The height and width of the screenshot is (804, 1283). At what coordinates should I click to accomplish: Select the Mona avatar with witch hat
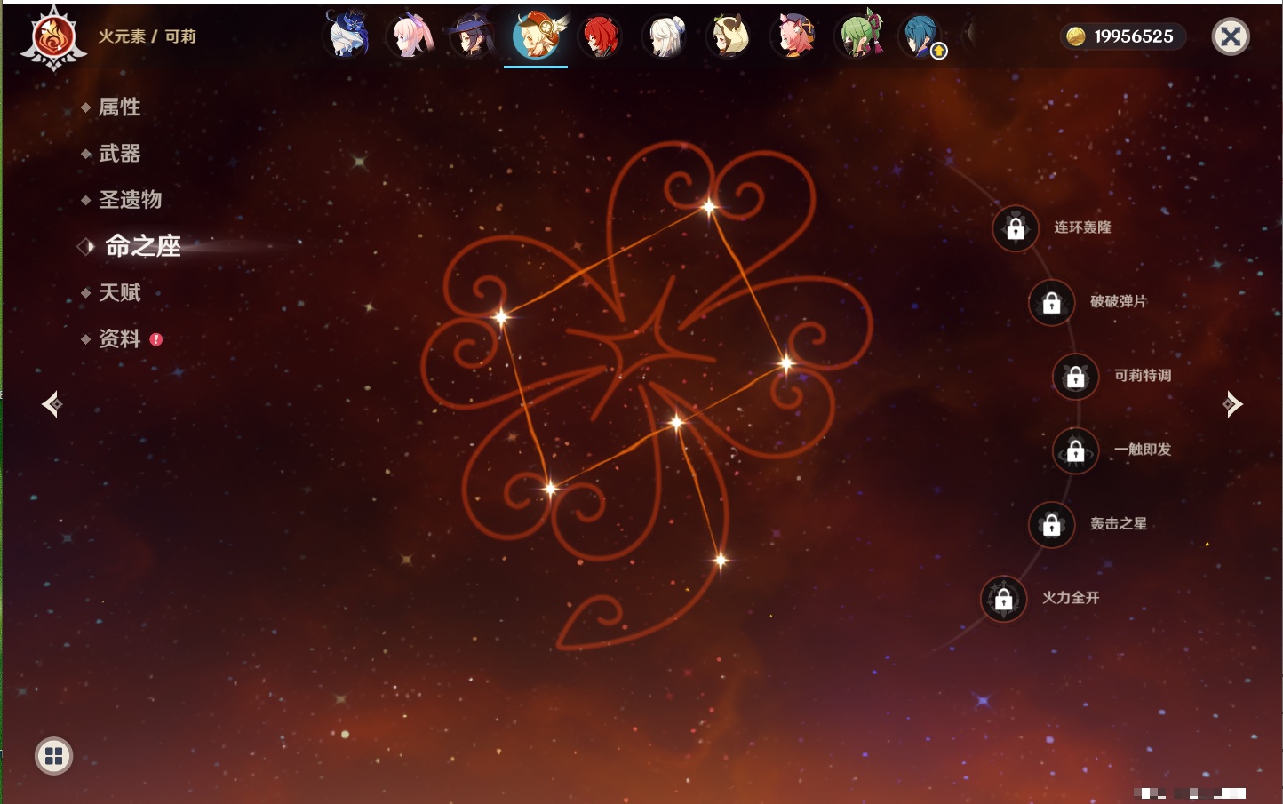[473, 36]
